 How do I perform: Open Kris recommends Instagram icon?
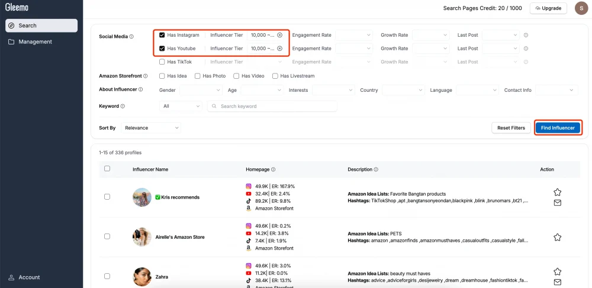coord(249,186)
